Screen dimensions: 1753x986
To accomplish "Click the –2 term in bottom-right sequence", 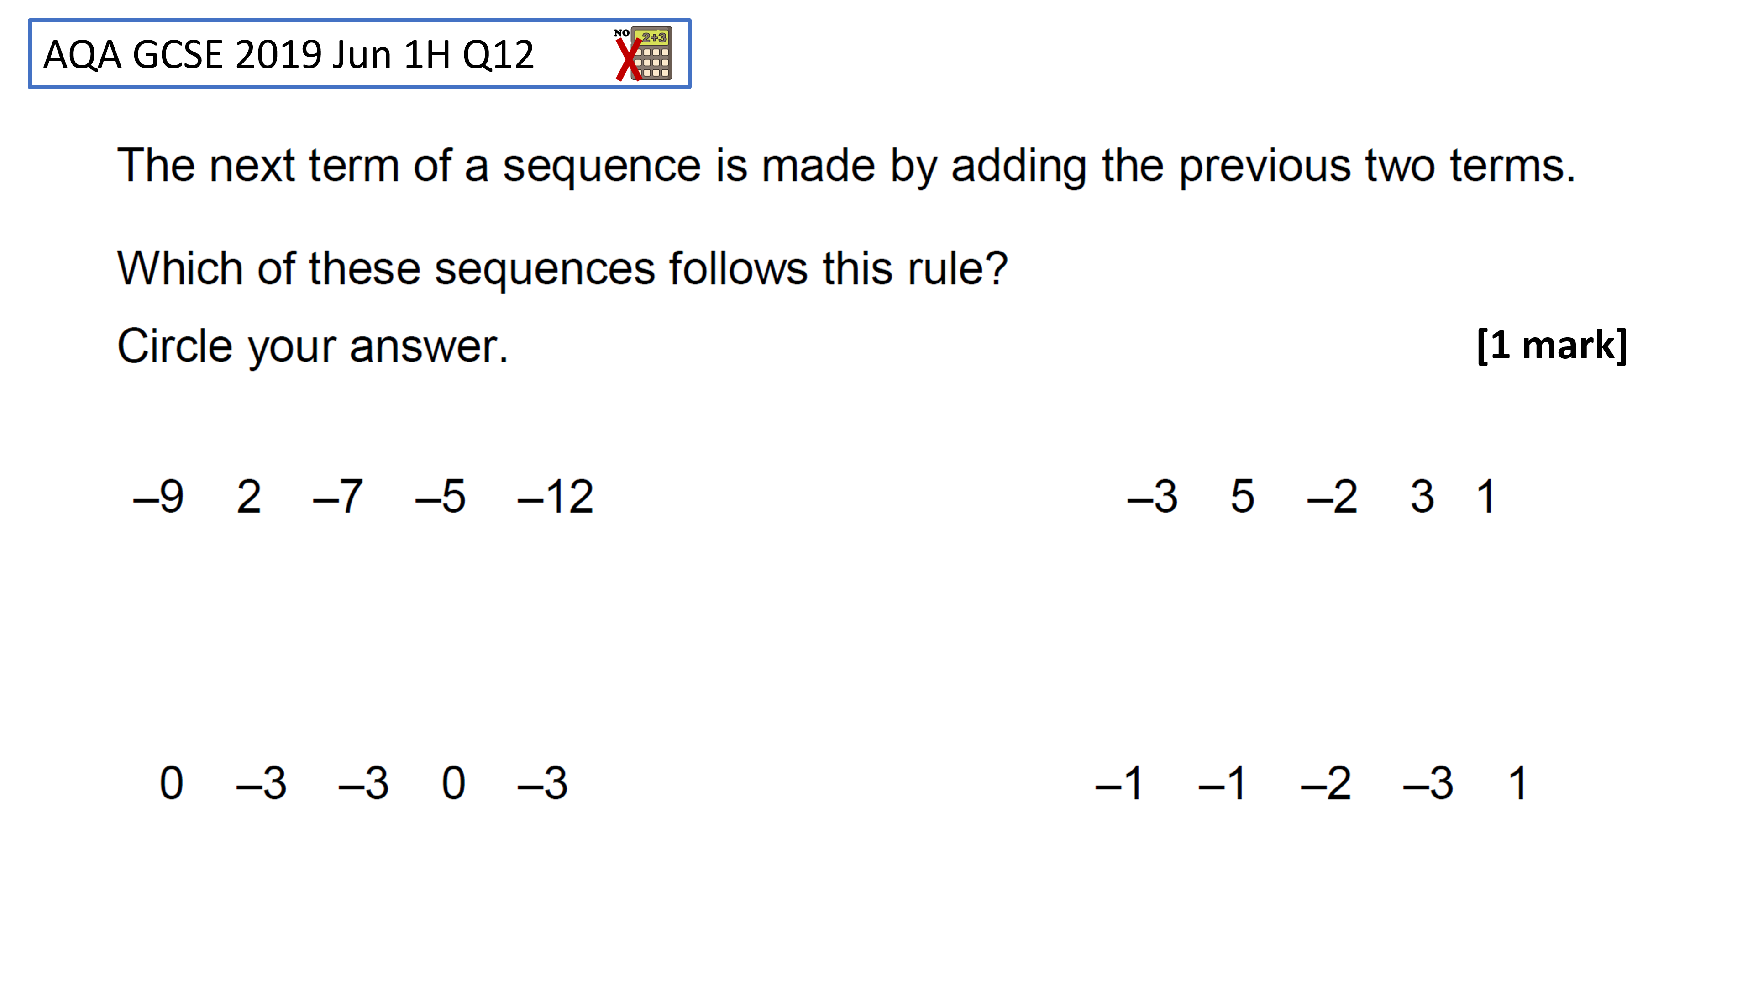I will click(1326, 783).
